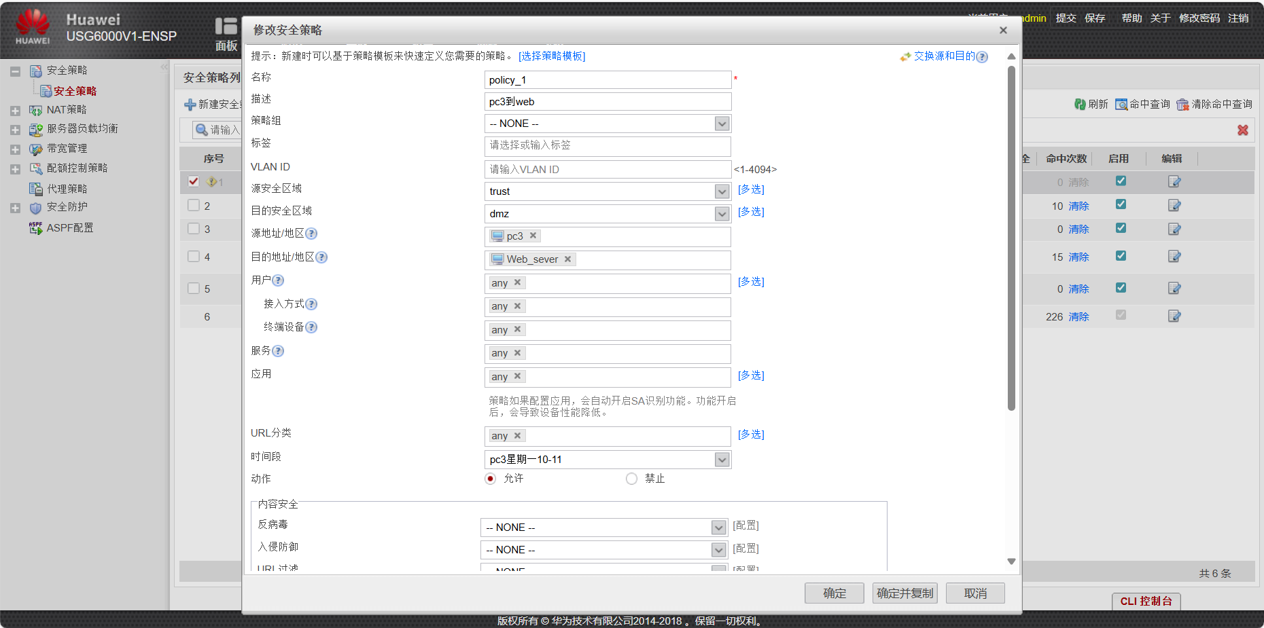The image size is (1264, 628).
Task: Click the VLAN ID input field
Action: (x=608, y=170)
